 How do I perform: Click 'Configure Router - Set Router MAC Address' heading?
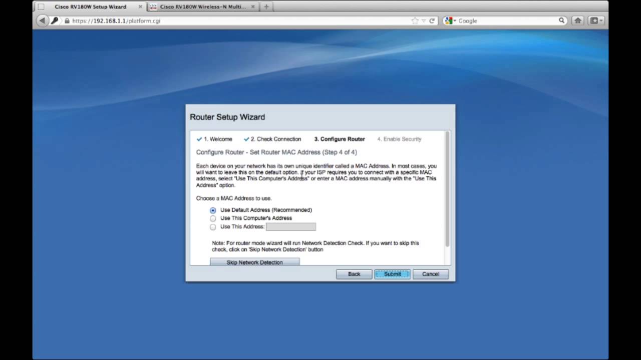coord(276,152)
